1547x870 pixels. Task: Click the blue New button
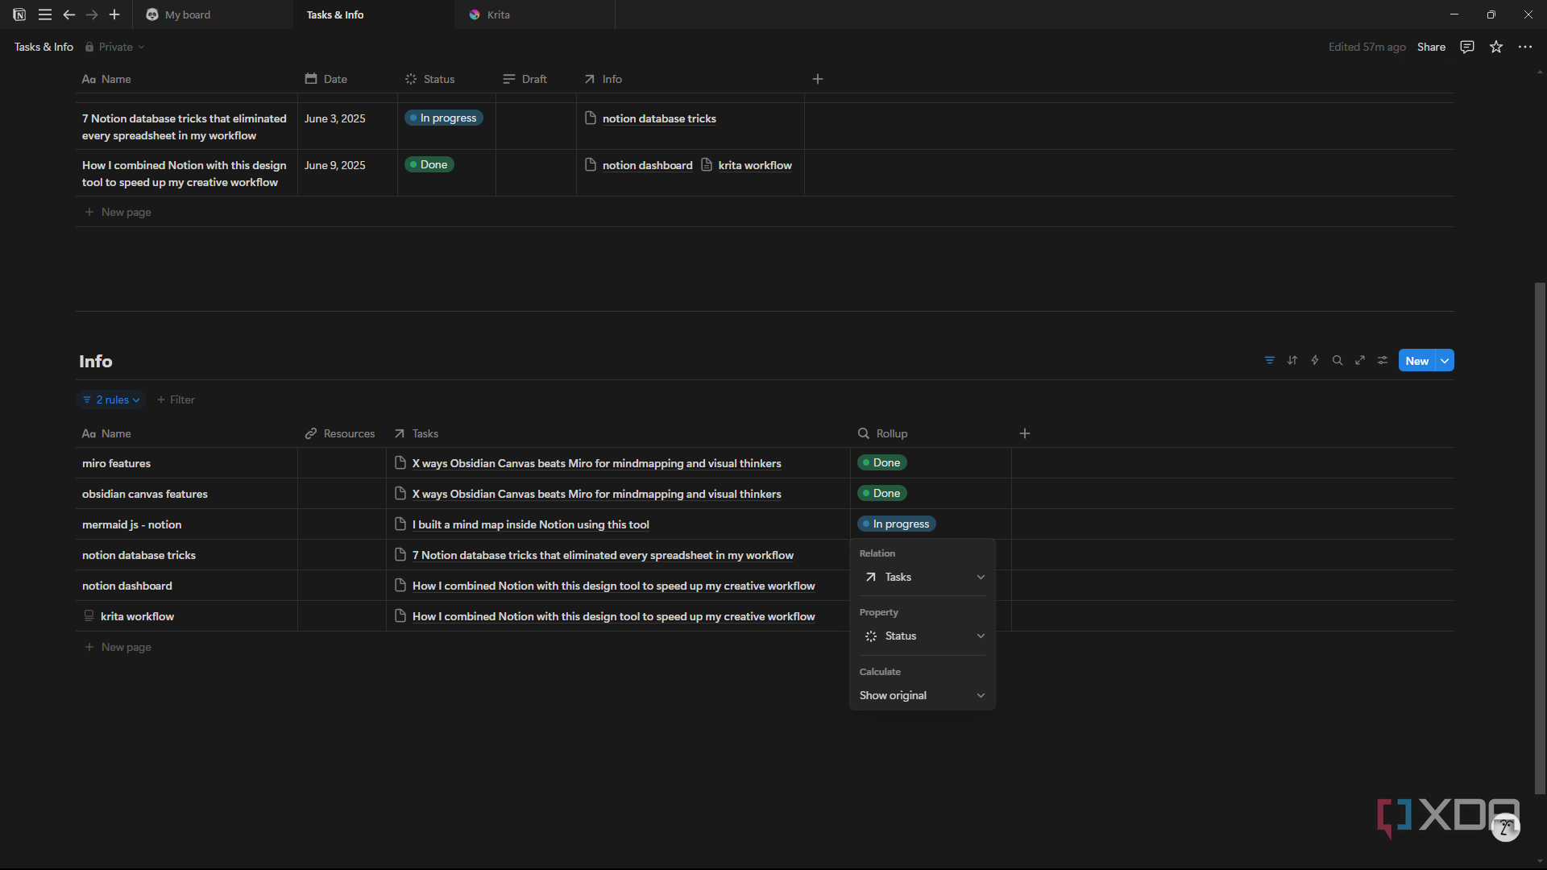[1416, 361]
